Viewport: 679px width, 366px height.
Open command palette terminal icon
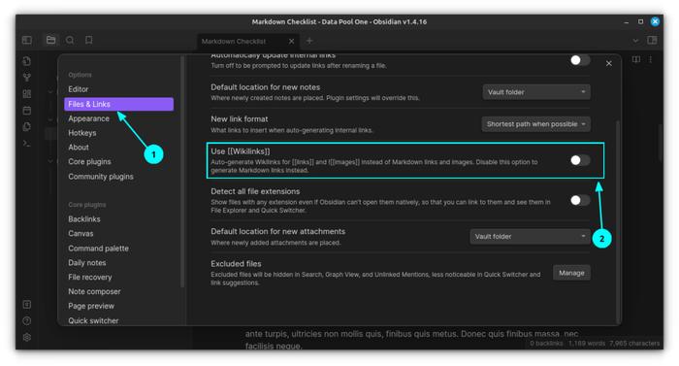tap(27, 143)
